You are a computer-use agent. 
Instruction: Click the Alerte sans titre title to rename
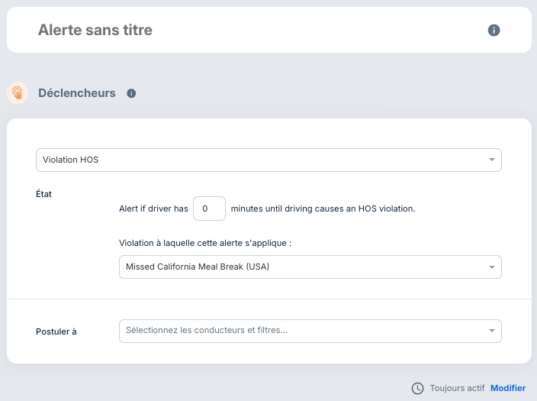click(x=95, y=31)
